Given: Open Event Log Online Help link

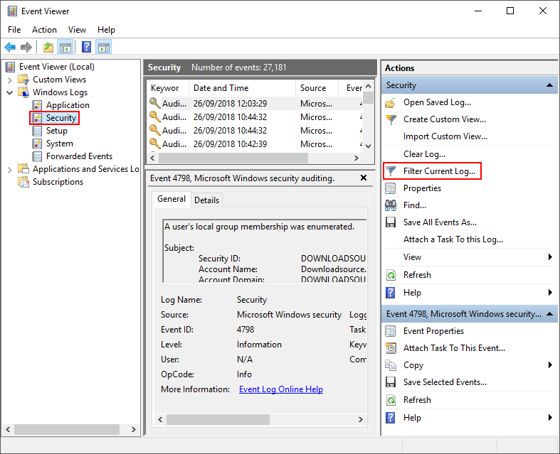Looking at the screenshot, I should point(281,389).
